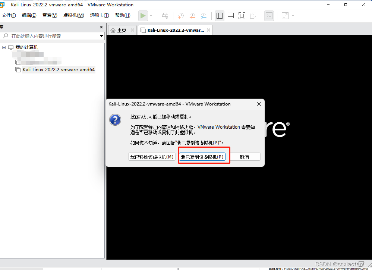The height and width of the screenshot is (270, 372).
Task: Click the home icon on 主页 tab
Action: coord(113,30)
